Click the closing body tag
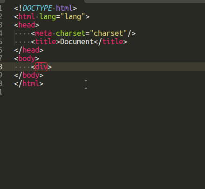This screenshot has width=205, height=189. tap(29, 75)
